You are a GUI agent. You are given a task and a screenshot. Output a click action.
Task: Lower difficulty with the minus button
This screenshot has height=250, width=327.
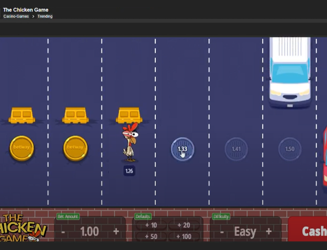pyautogui.click(x=222, y=232)
